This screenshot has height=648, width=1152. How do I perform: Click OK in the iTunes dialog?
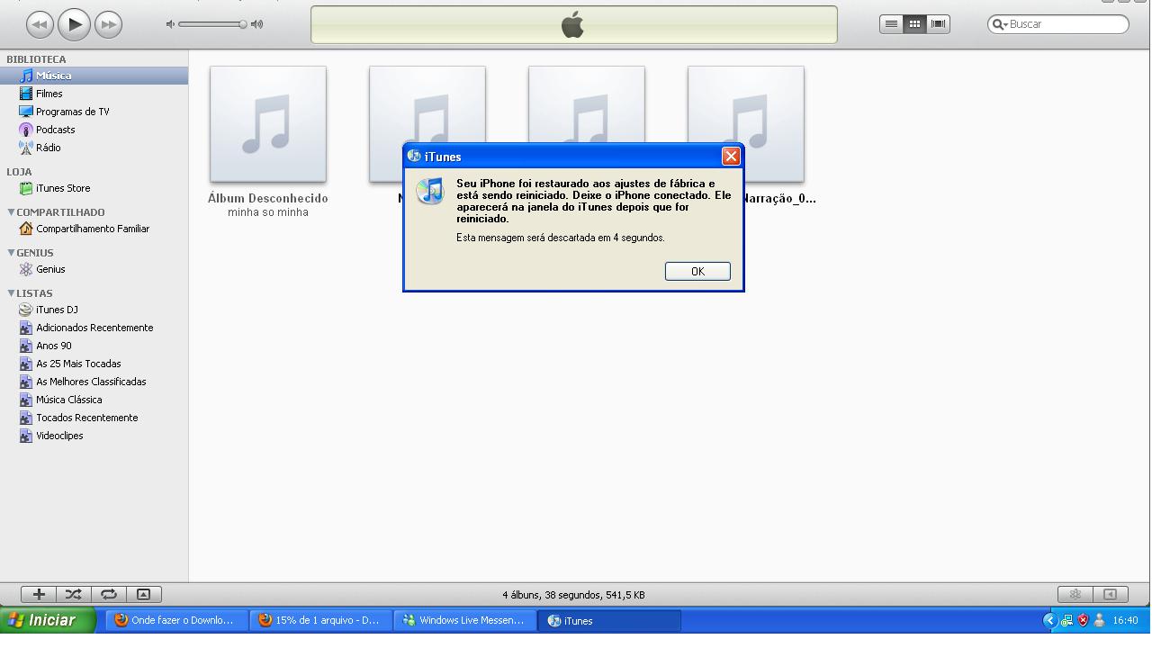(x=697, y=271)
